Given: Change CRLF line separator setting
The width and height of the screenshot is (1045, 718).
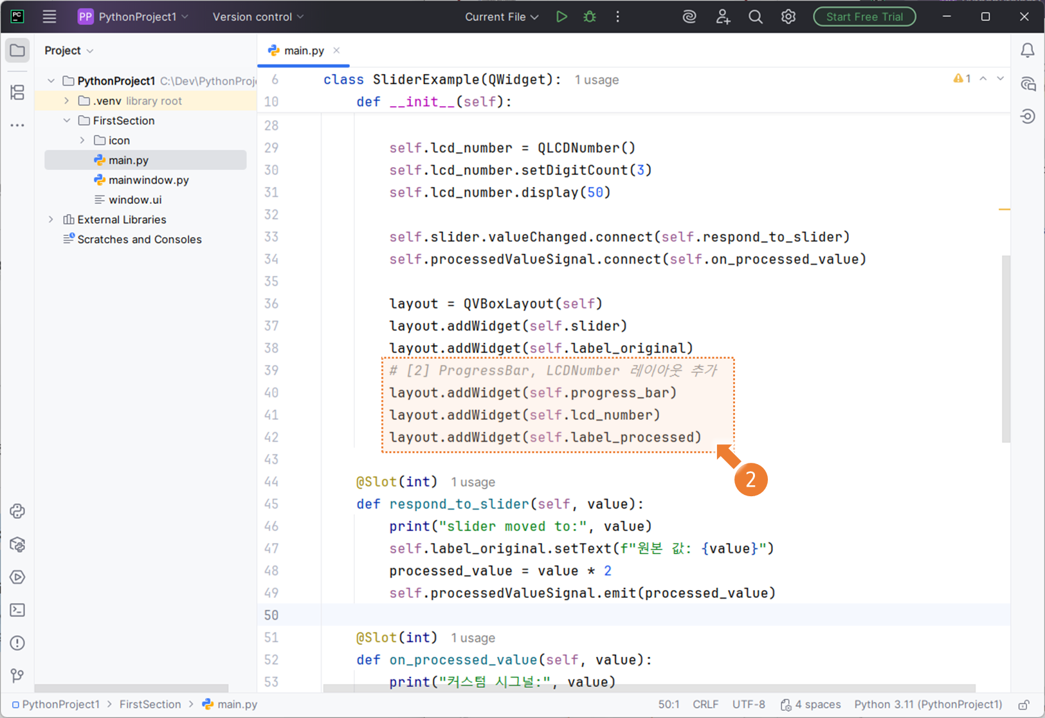Looking at the screenshot, I should point(705,705).
